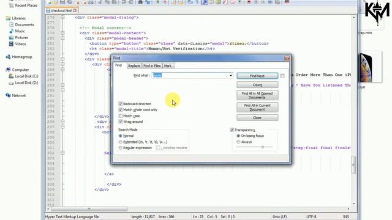Click the Find Next button

click(x=257, y=76)
